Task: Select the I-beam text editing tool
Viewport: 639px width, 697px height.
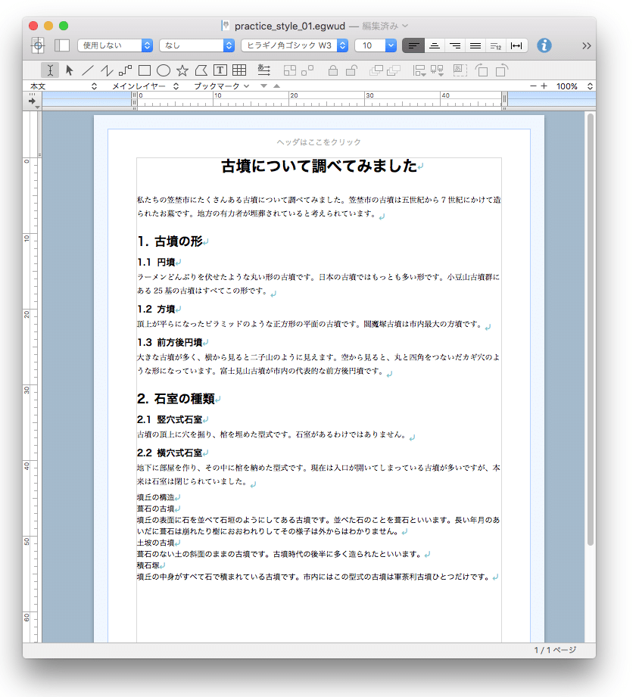Action: [x=49, y=70]
